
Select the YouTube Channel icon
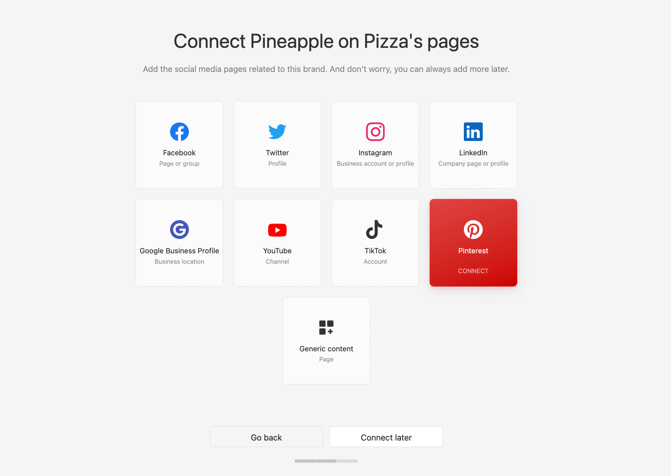tap(277, 229)
